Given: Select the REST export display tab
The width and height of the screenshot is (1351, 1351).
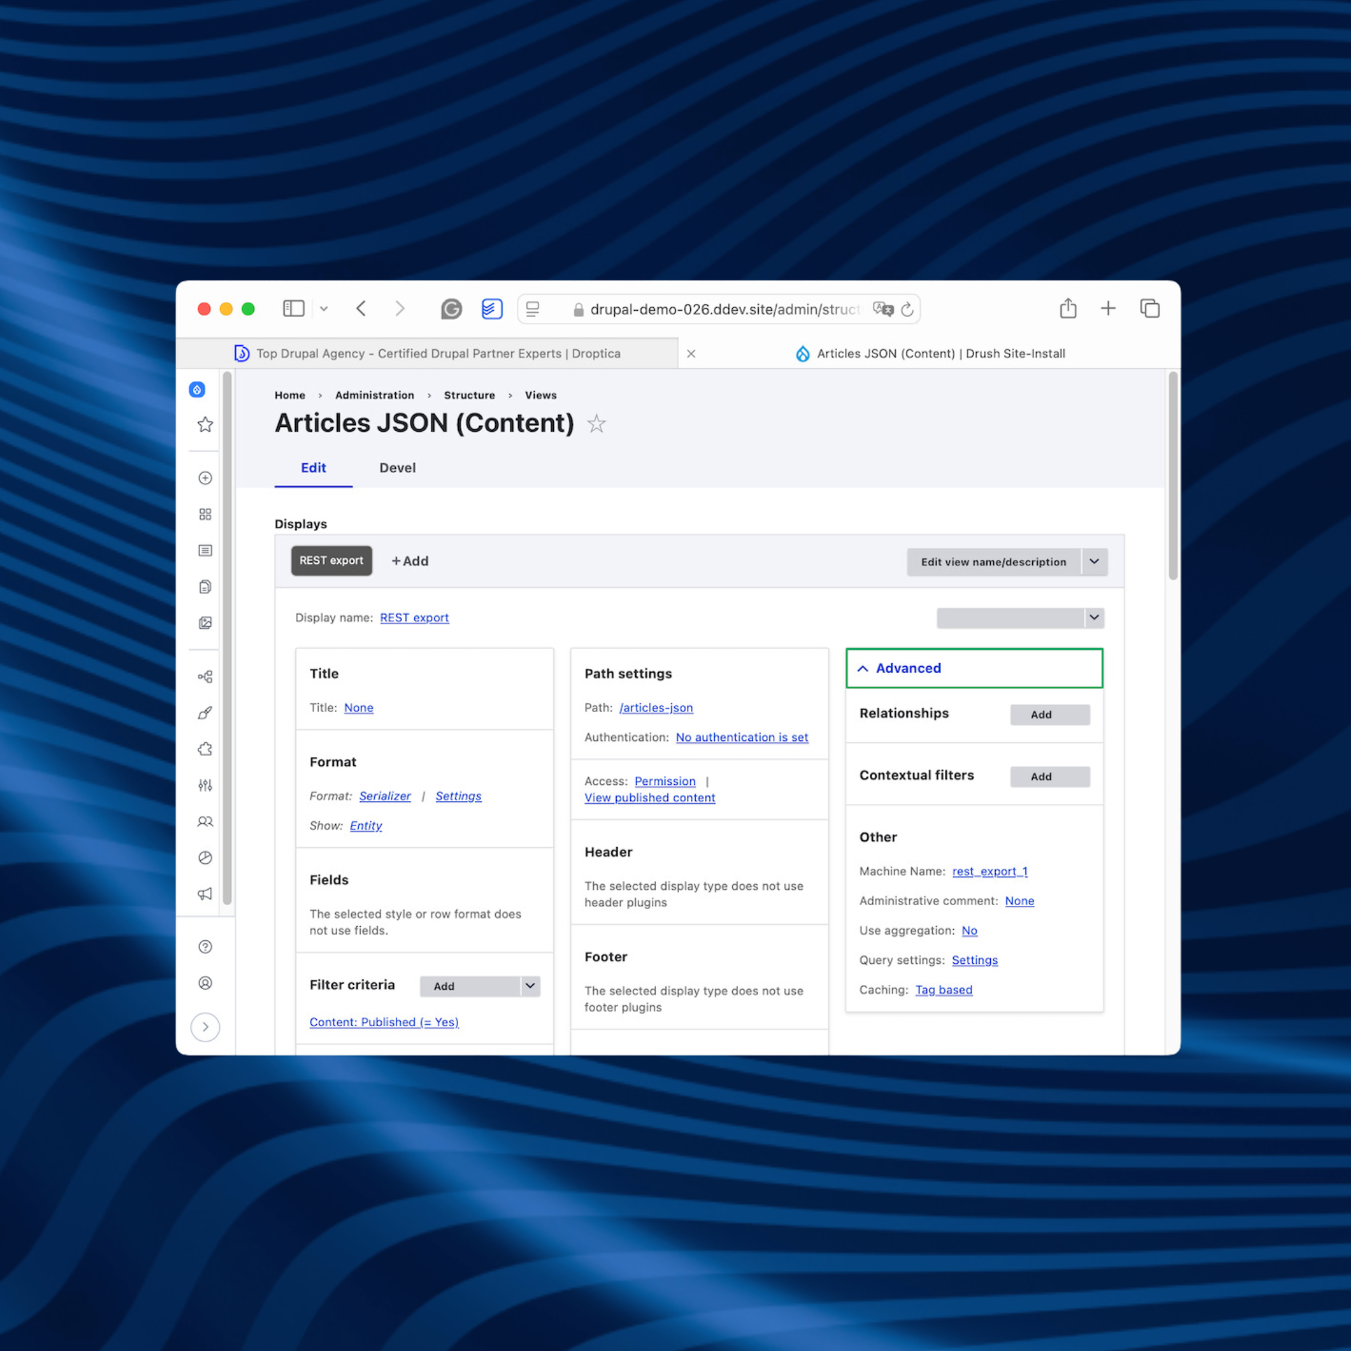Looking at the screenshot, I should click(x=332, y=560).
